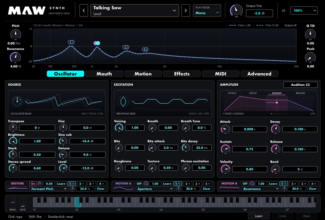Click the Push knob

click(x=310, y=57)
